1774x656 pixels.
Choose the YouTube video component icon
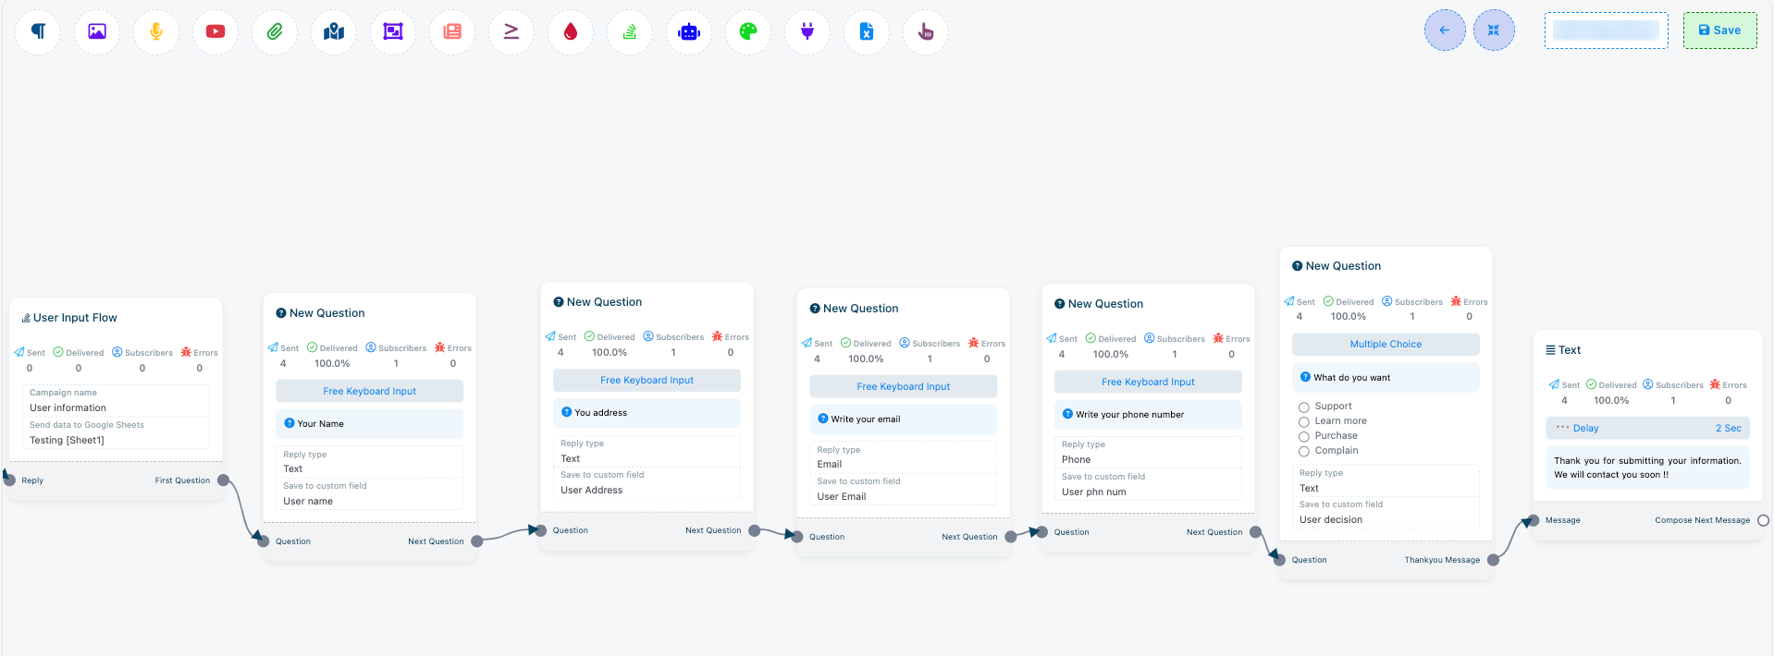[x=216, y=31]
